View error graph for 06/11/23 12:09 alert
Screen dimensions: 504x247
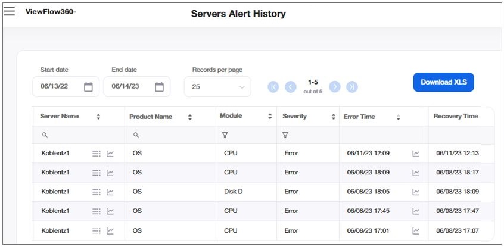coord(416,154)
